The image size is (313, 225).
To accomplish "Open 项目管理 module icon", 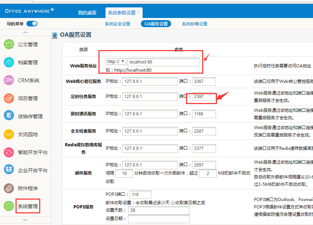I will 9,98.
